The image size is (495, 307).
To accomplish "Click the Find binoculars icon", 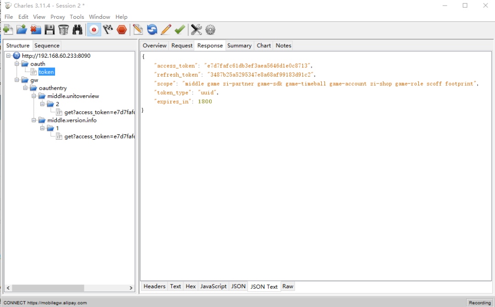I will point(77,30).
